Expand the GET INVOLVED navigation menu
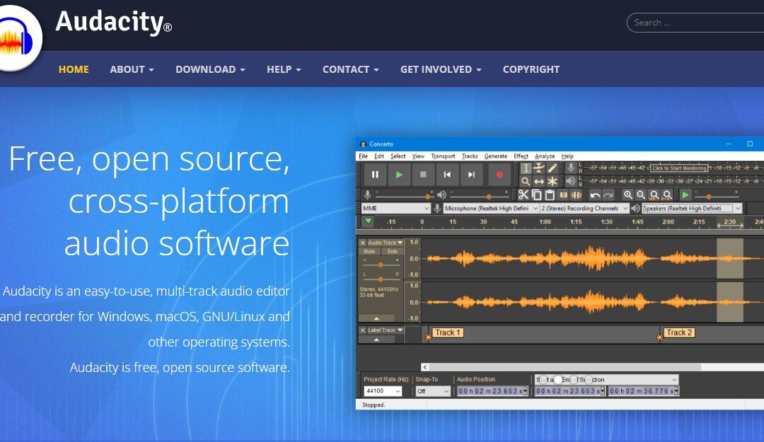Image resolution: width=764 pixels, height=442 pixels. pyautogui.click(x=441, y=69)
